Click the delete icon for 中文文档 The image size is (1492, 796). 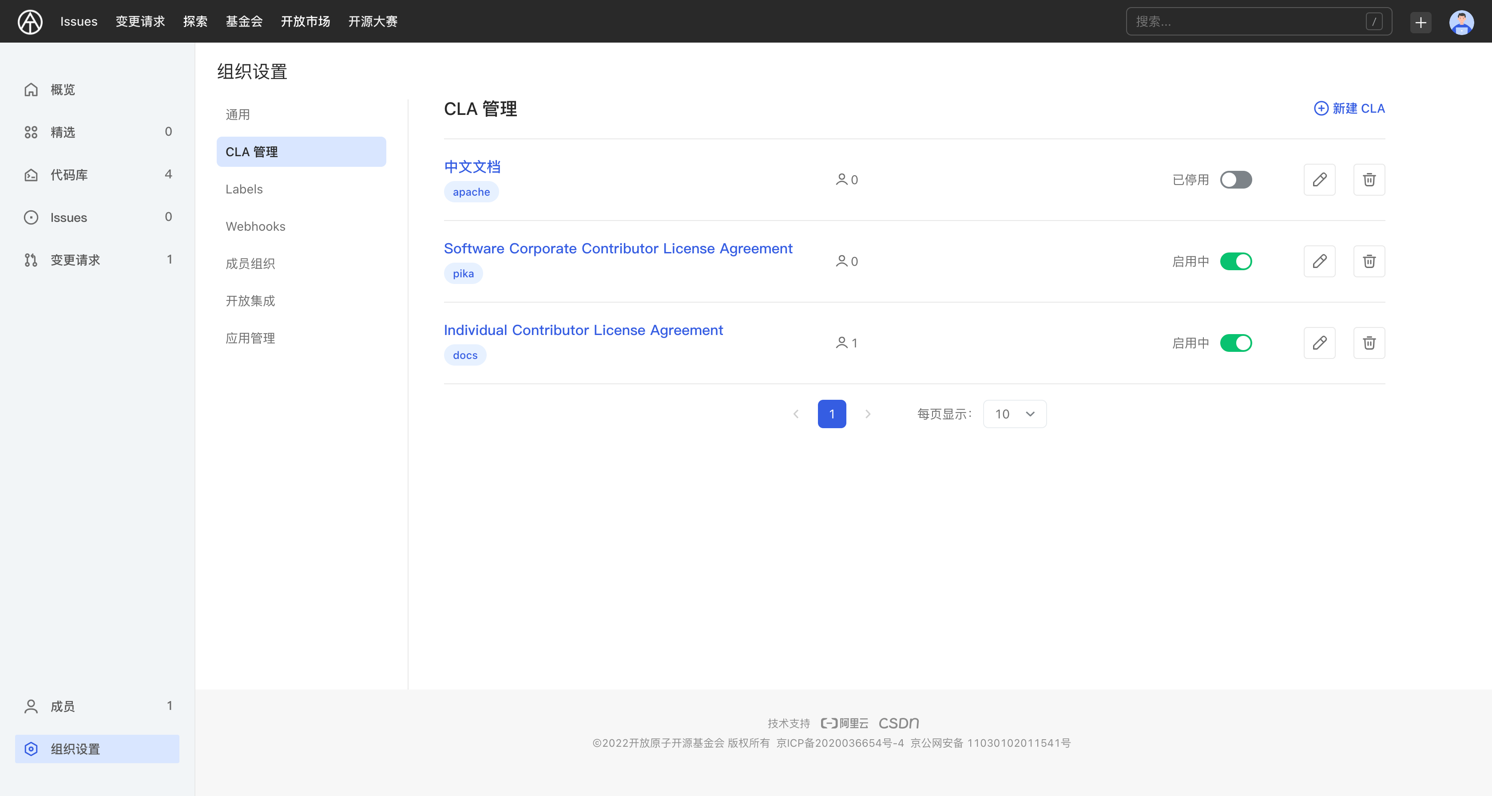tap(1369, 180)
